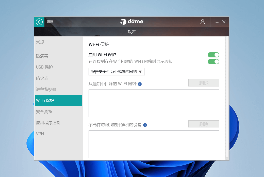Click info icon beside blocked devices label

tap(145, 125)
